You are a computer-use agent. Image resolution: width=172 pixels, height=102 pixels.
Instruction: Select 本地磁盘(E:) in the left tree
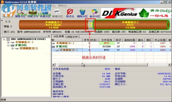(x=29, y=48)
